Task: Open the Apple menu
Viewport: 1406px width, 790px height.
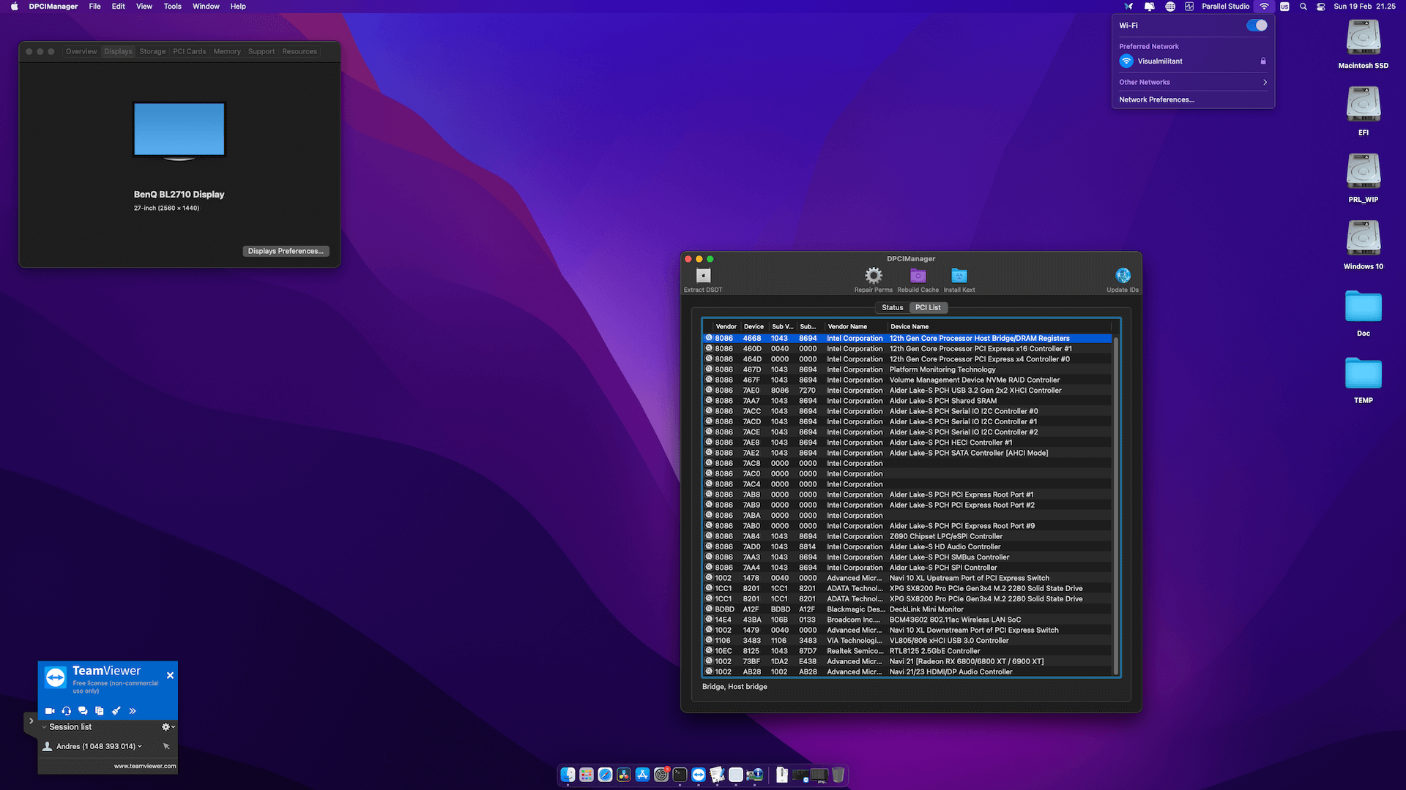Action: [14, 7]
